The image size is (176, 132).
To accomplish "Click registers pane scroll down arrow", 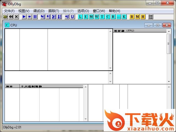I will [169, 81].
